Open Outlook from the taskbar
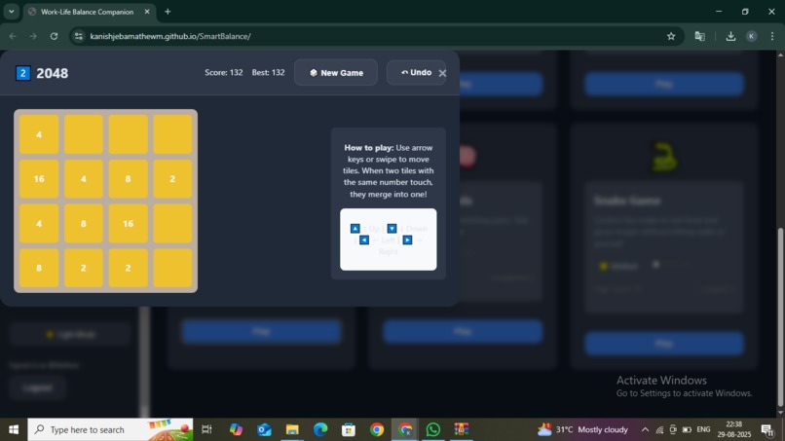The width and height of the screenshot is (785, 441). tap(264, 429)
